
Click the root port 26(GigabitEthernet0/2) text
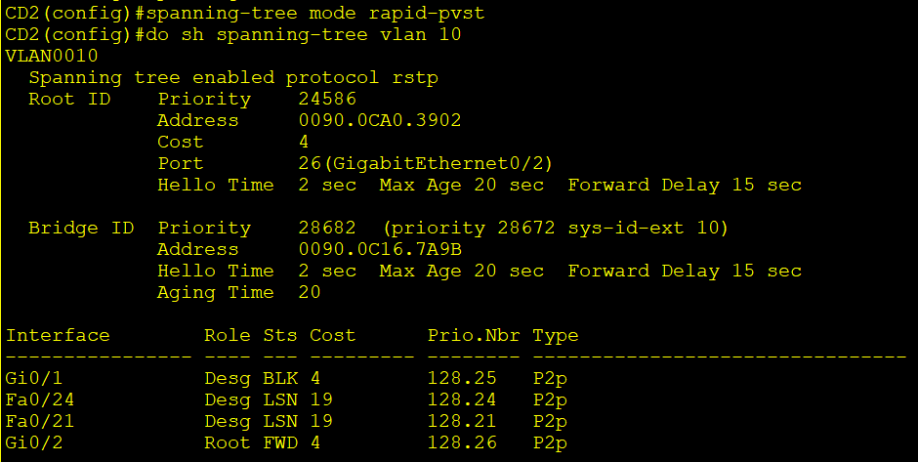pyautogui.click(x=433, y=163)
